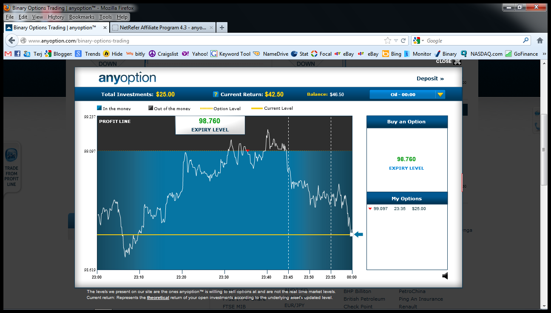Click the Renault link
This screenshot has width=551, height=313.
point(408,307)
